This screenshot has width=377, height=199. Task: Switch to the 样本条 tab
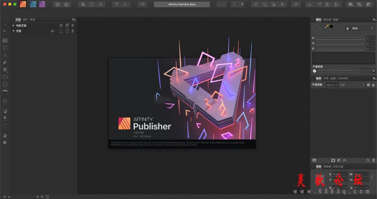pyautogui.click(x=327, y=20)
